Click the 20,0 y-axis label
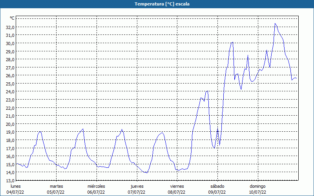314x196 pixels. (10, 124)
